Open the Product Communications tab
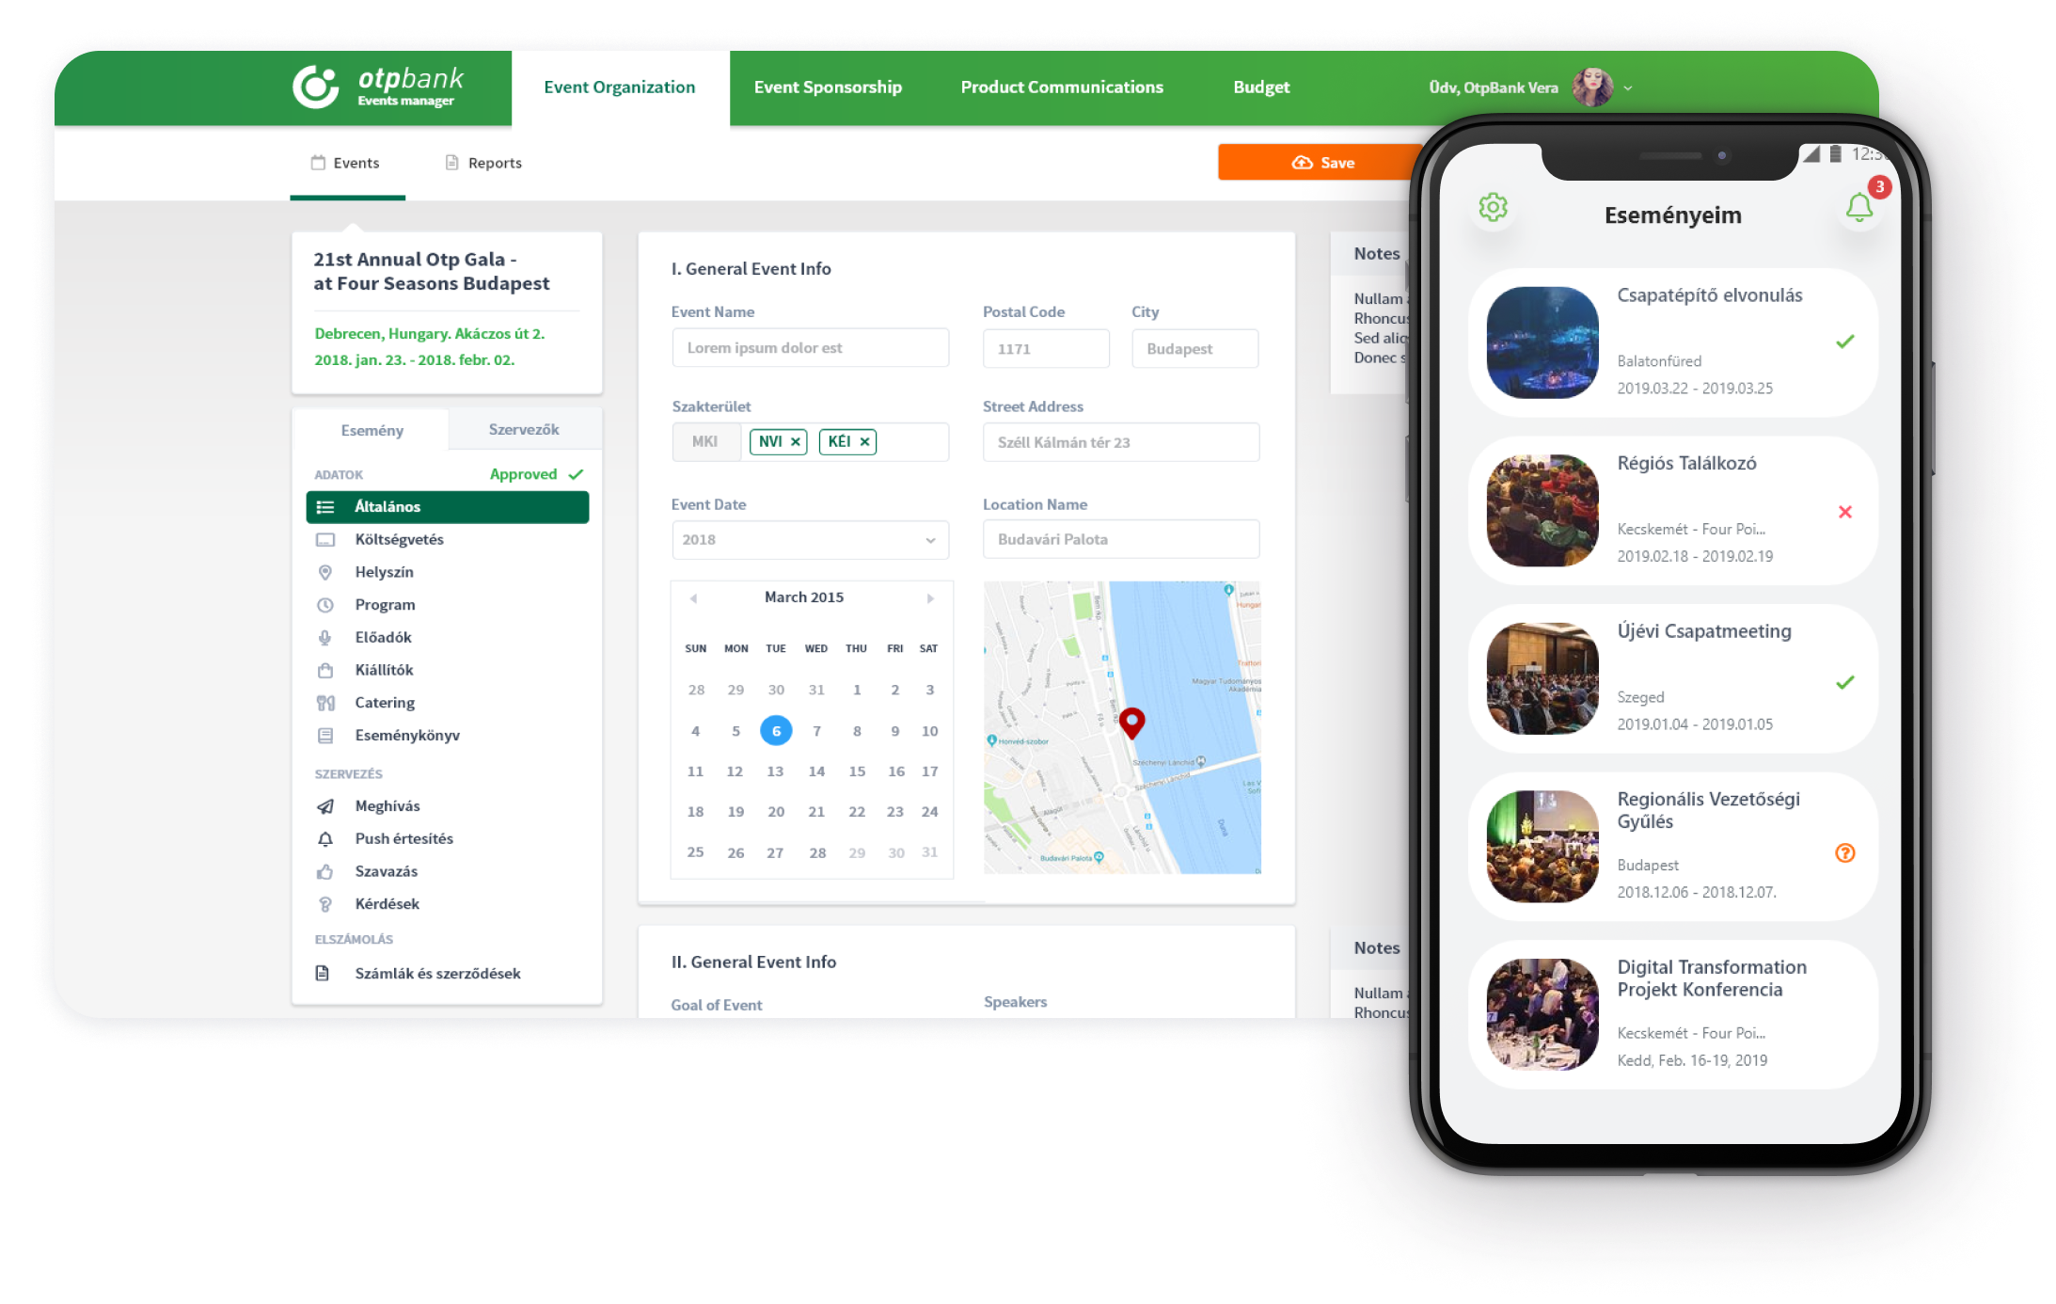 click(1062, 87)
